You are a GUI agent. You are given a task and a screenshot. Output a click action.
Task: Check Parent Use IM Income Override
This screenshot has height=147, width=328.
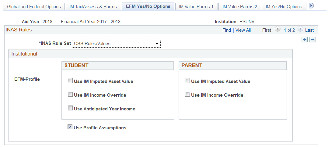tap(187, 95)
